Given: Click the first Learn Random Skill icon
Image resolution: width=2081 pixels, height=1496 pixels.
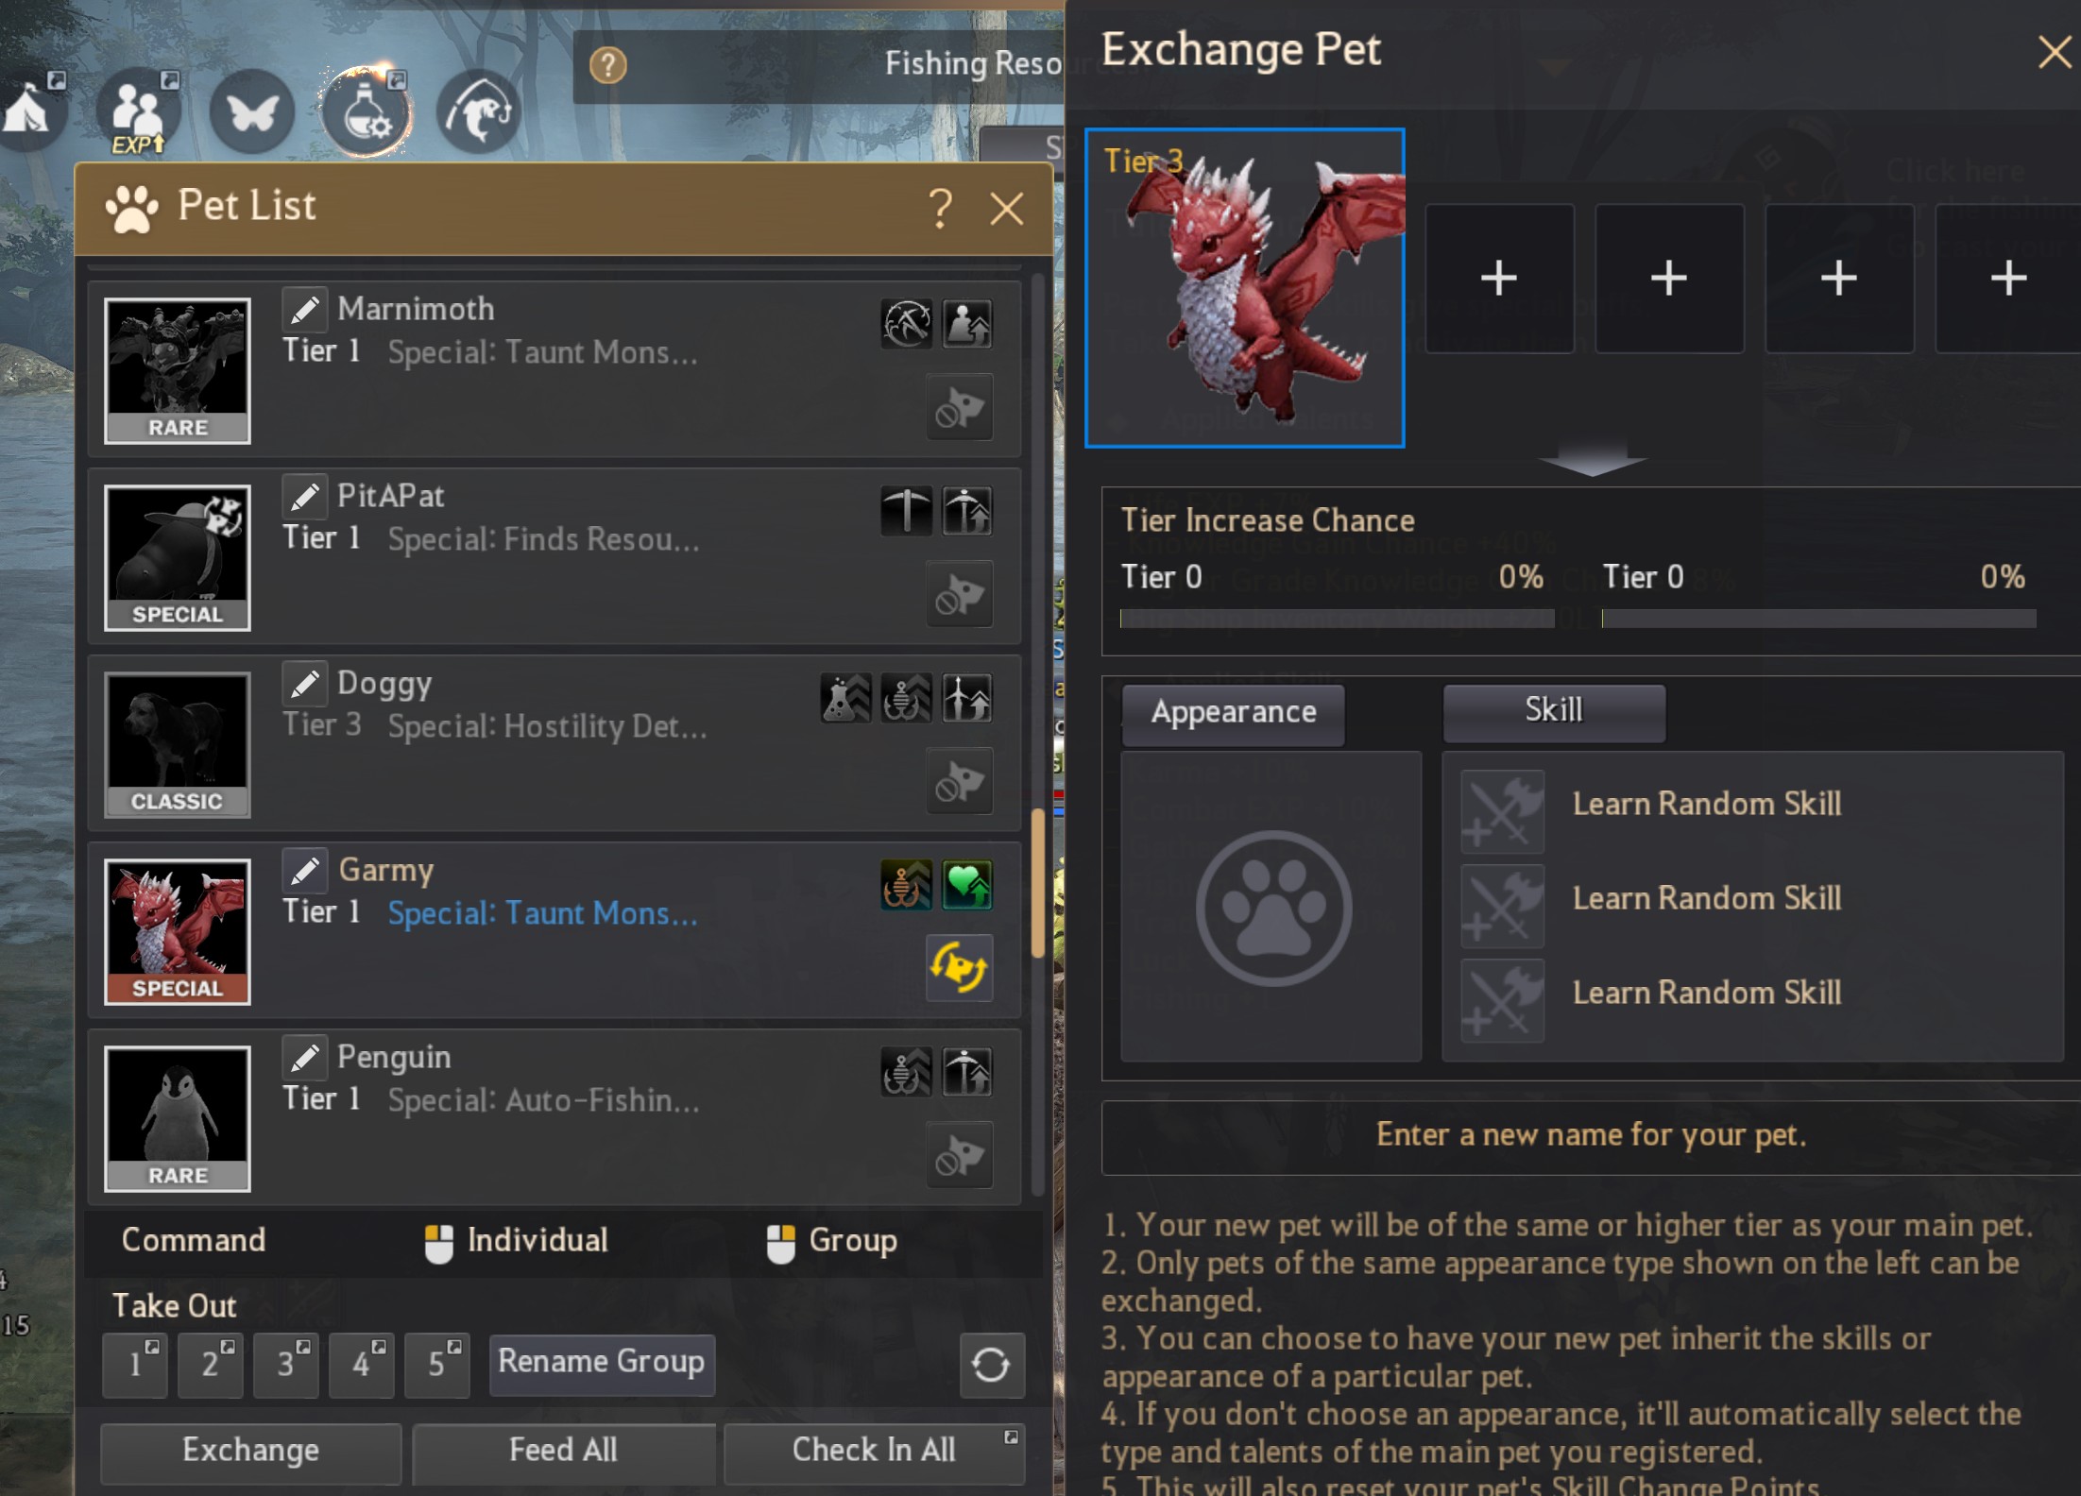Looking at the screenshot, I should point(1502,811).
